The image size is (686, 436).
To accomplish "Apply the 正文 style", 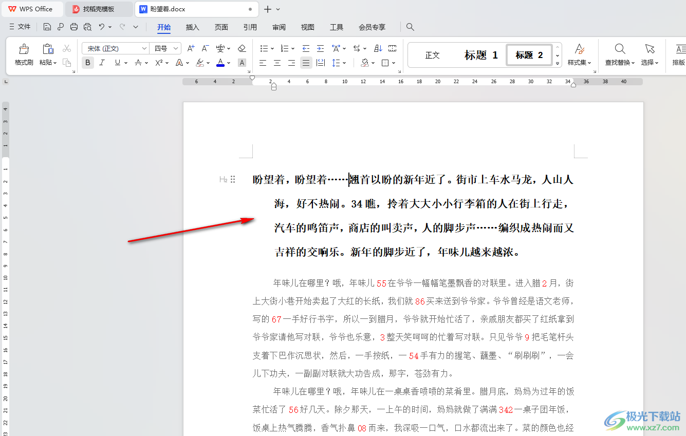I will coord(433,55).
